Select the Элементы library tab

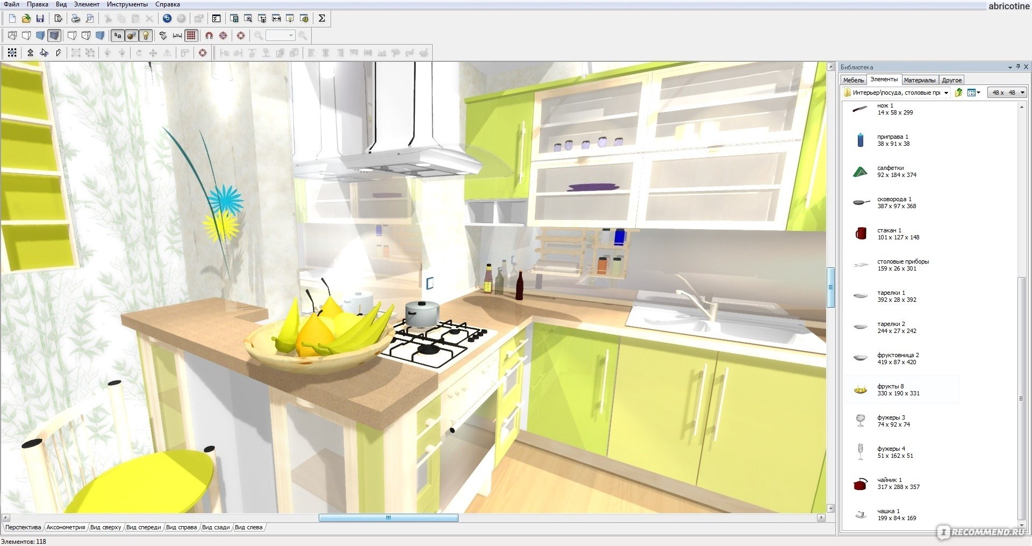pos(884,80)
